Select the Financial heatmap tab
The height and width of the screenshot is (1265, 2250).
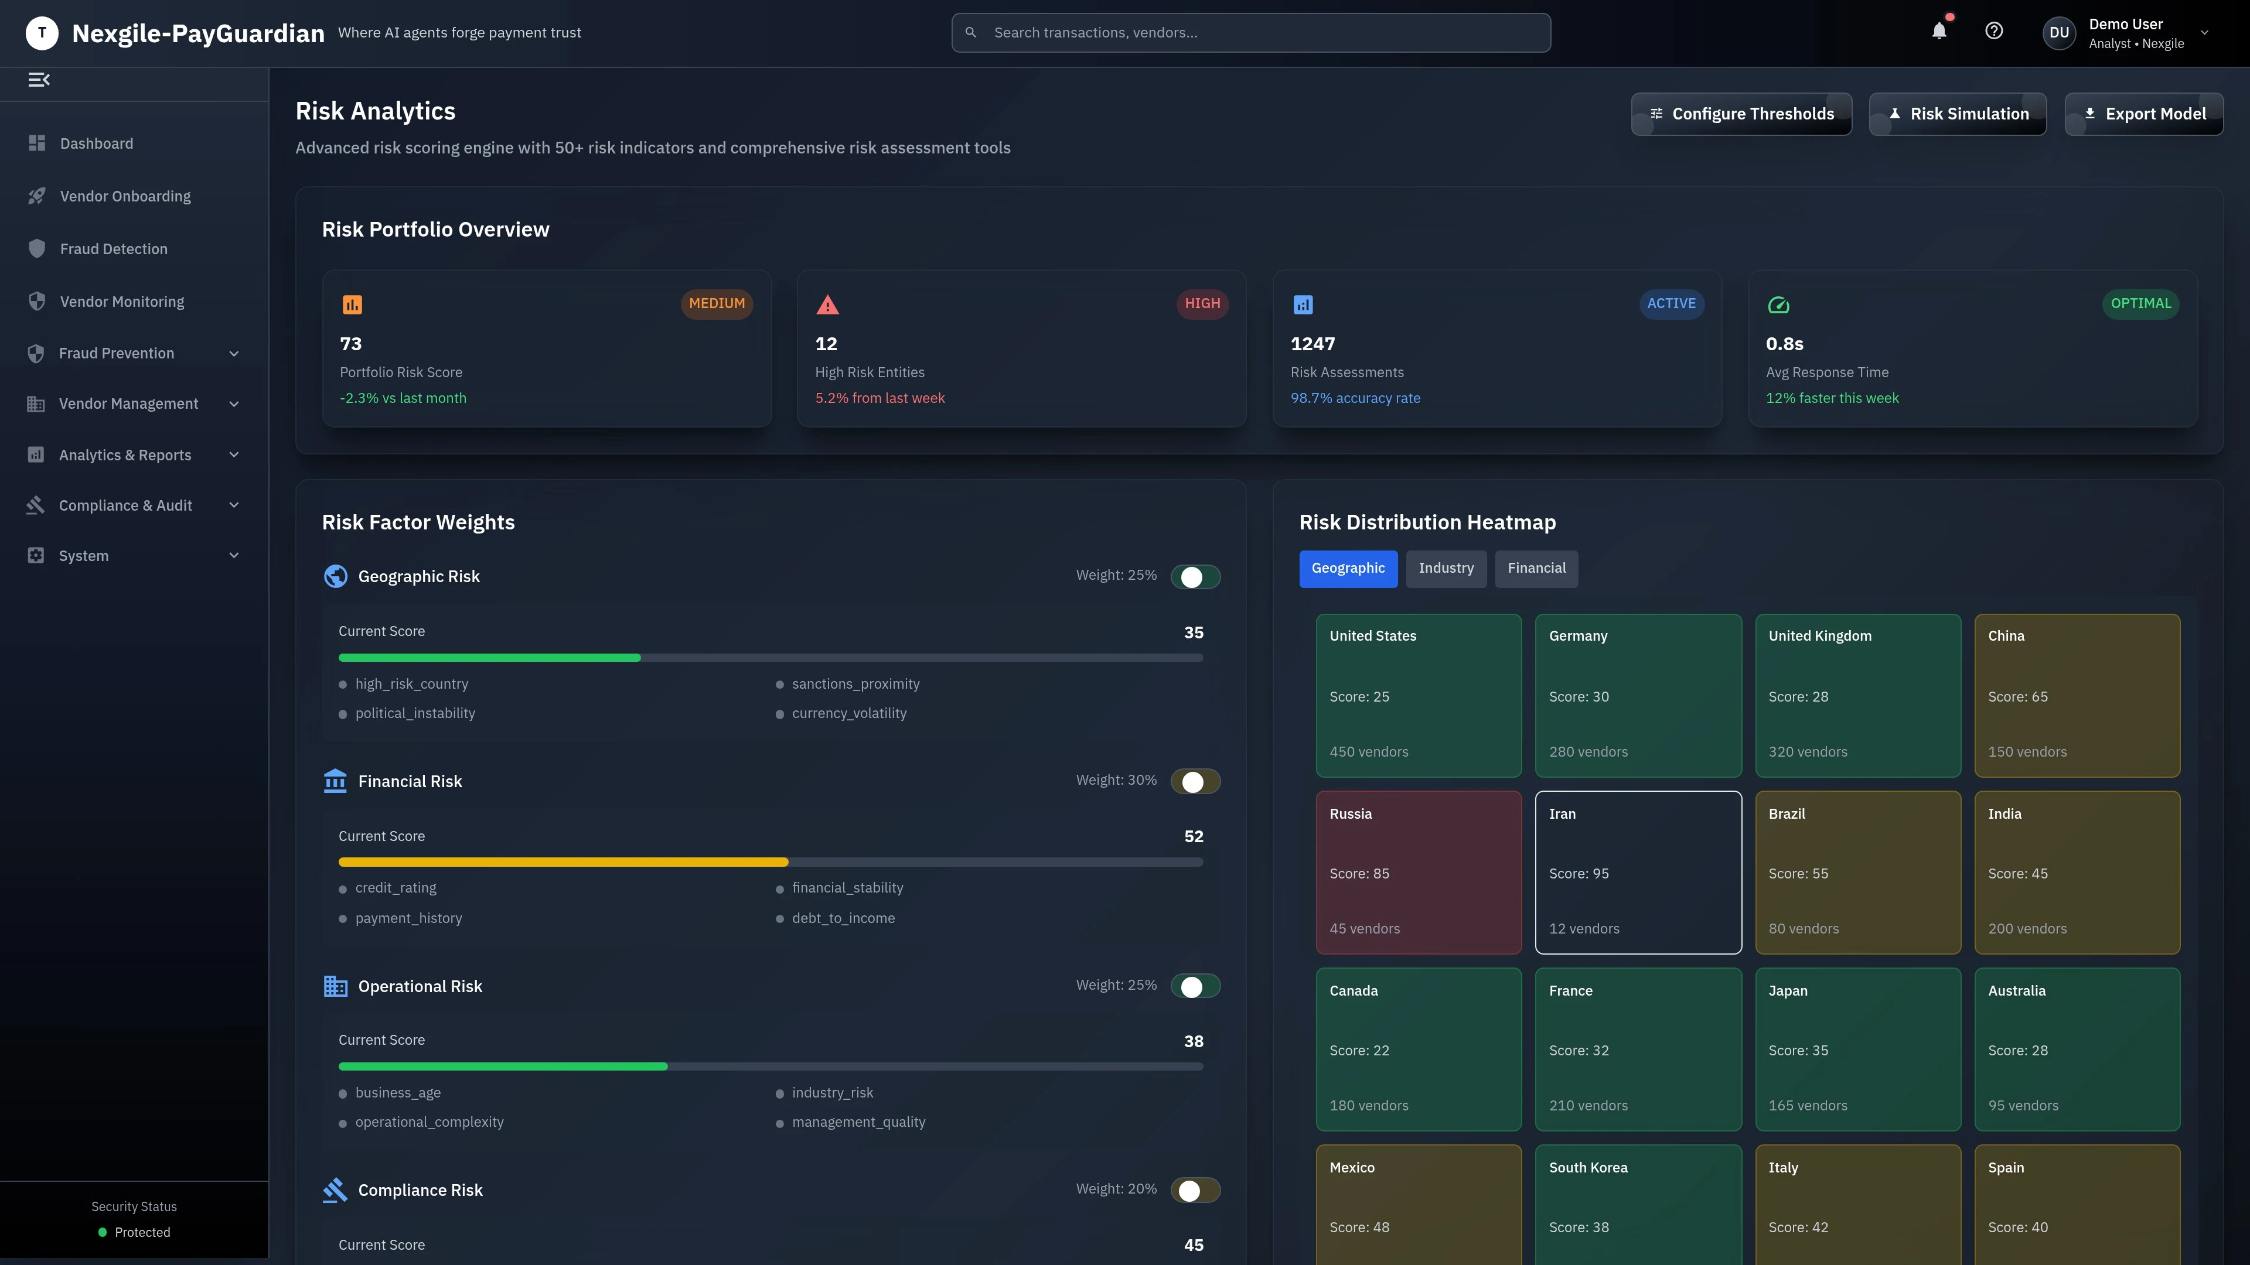pos(1536,568)
